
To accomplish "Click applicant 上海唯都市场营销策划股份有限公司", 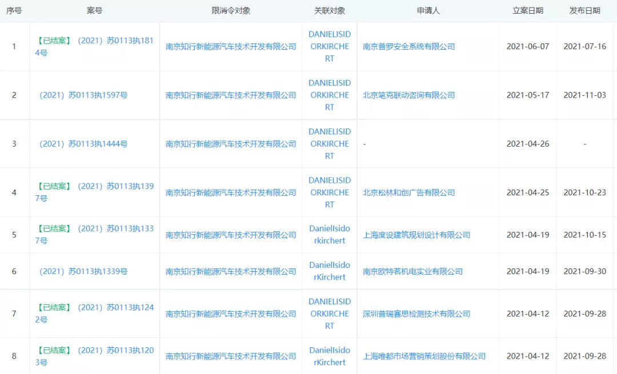I will (424, 356).
